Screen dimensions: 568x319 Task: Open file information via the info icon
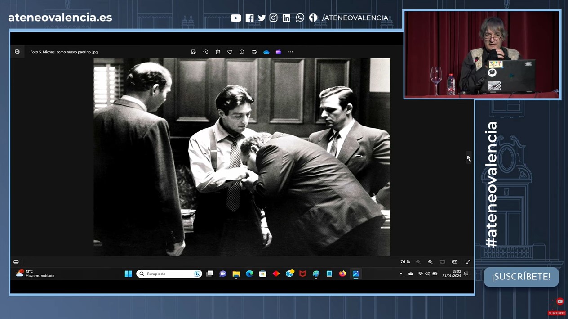coord(242,52)
